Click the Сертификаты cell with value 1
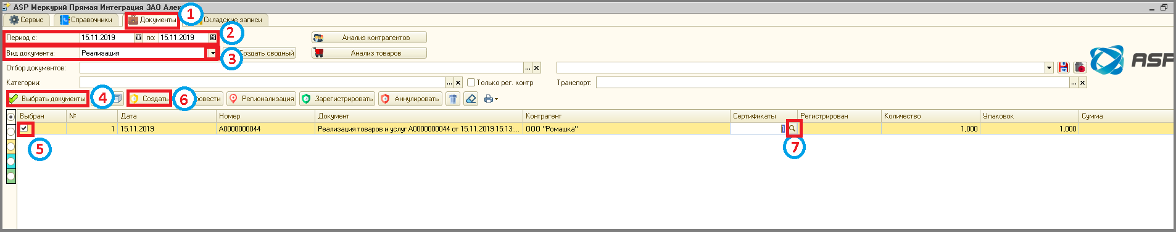1176x232 pixels. click(758, 128)
